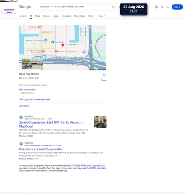The image size is (188, 194).
Task: Click the share icon in header
Action: [x=162, y=7]
